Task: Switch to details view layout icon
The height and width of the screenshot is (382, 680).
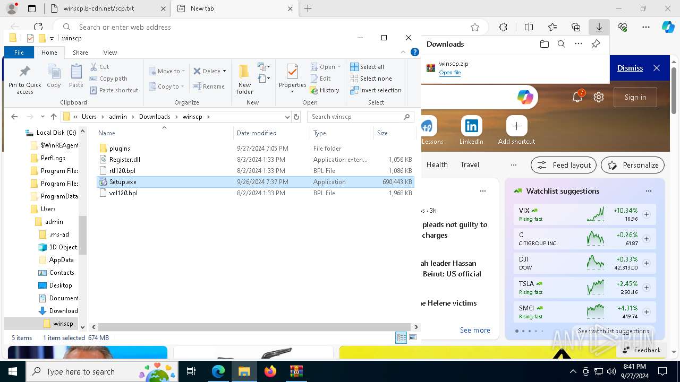Action: point(401,337)
